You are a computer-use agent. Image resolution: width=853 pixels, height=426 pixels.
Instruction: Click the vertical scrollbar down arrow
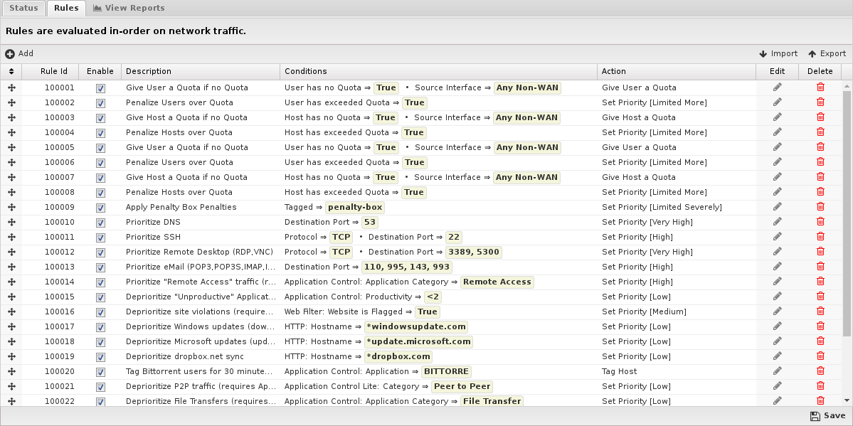pos(847,401)
